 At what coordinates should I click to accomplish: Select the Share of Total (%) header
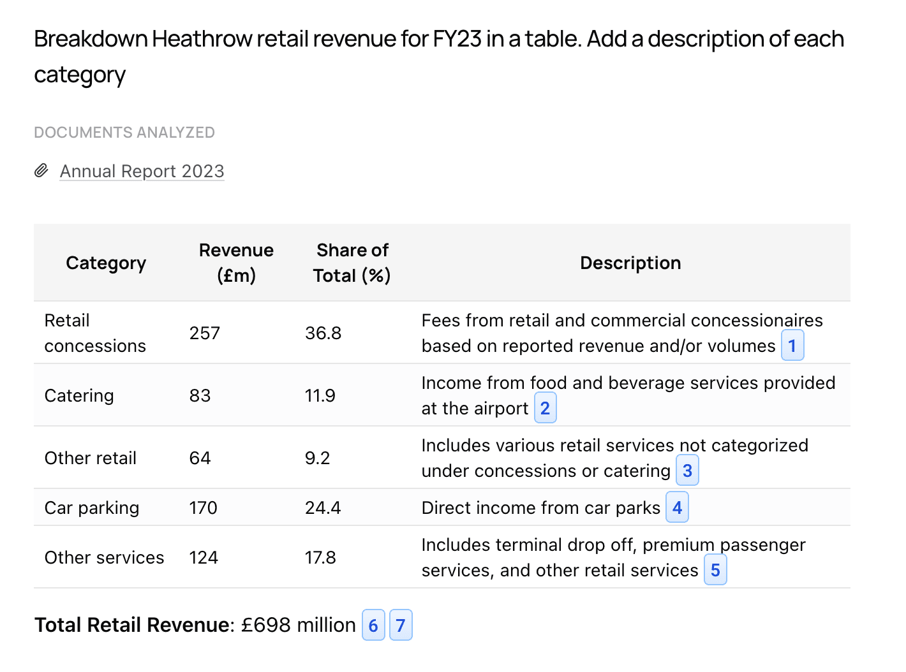pyautogui.click(x=352, y=263)
